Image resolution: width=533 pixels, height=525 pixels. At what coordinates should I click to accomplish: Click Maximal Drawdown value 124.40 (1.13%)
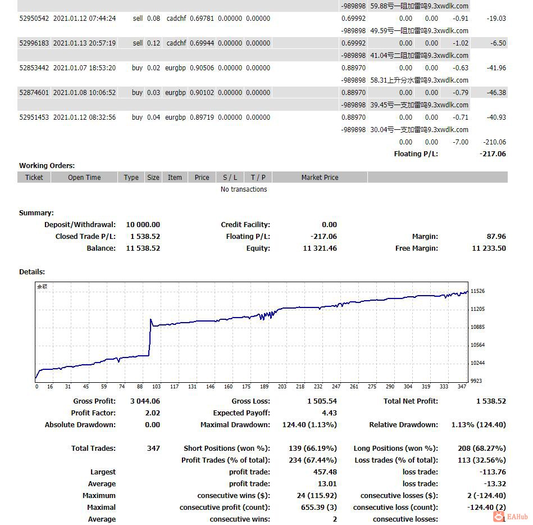309,425
